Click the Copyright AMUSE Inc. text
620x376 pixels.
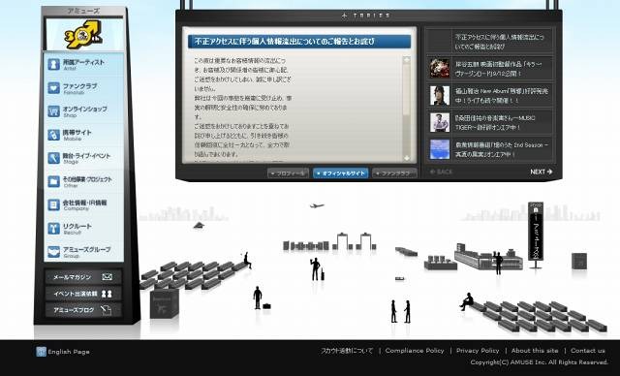coord(540,362)
